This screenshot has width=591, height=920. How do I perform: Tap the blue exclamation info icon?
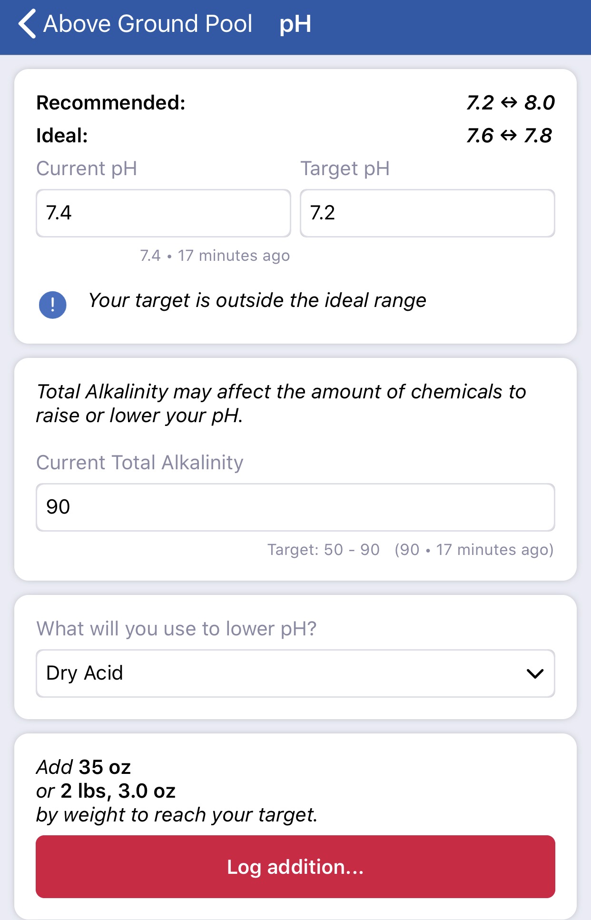52,305
